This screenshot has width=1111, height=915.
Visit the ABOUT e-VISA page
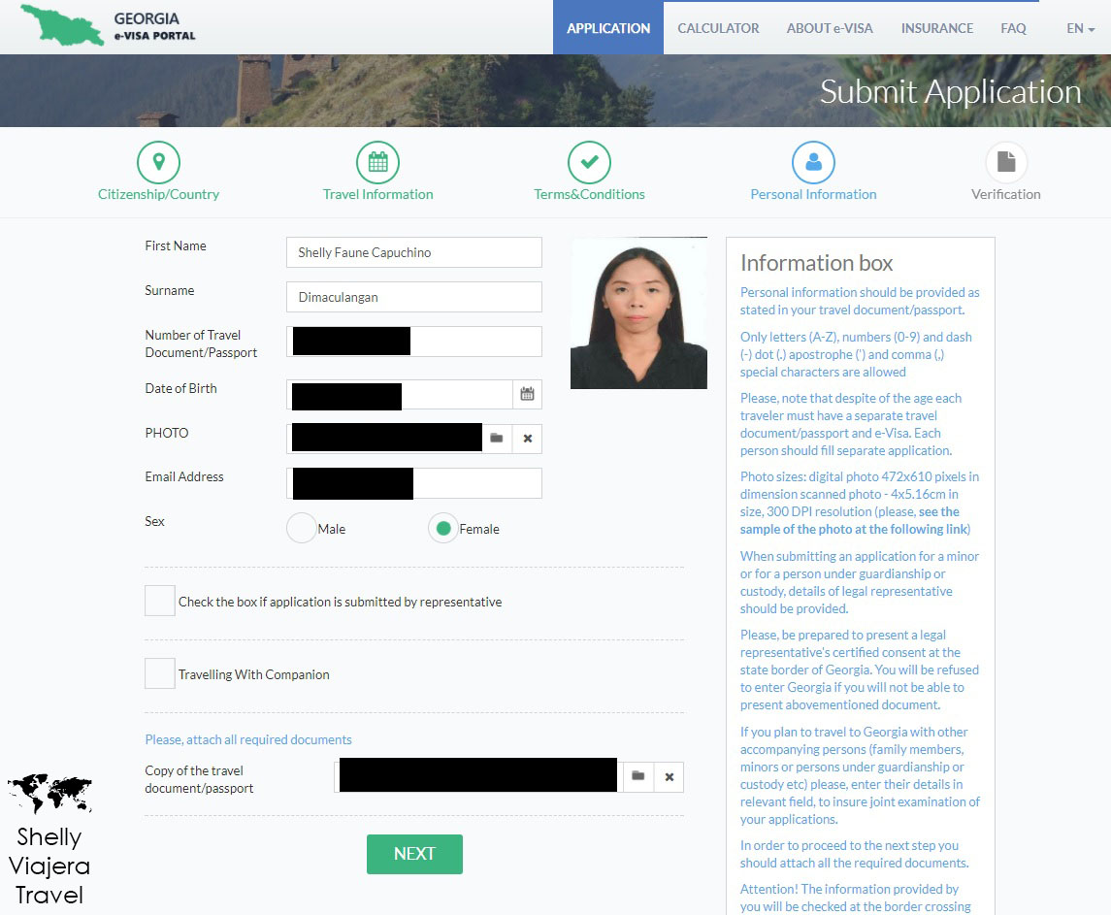pyautogui.click(x=829, y=28)
